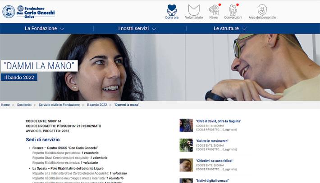320x183 pixels.
Task: Go to Fondazione Don Carlo Gnocchi logo
Action: (x=28, y=12)
